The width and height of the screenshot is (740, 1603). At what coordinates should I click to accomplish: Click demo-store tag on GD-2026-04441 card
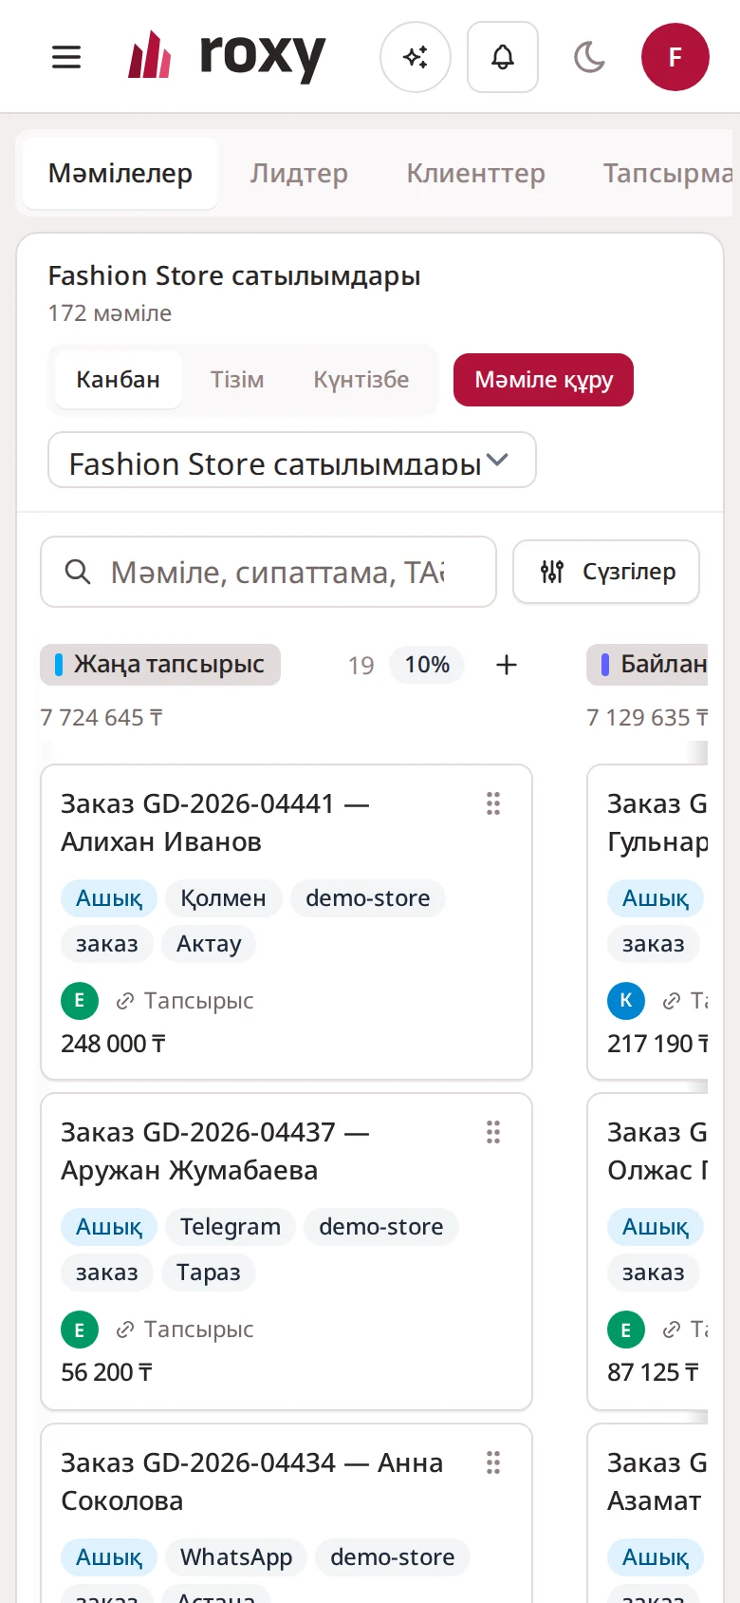tap(368, 898)
